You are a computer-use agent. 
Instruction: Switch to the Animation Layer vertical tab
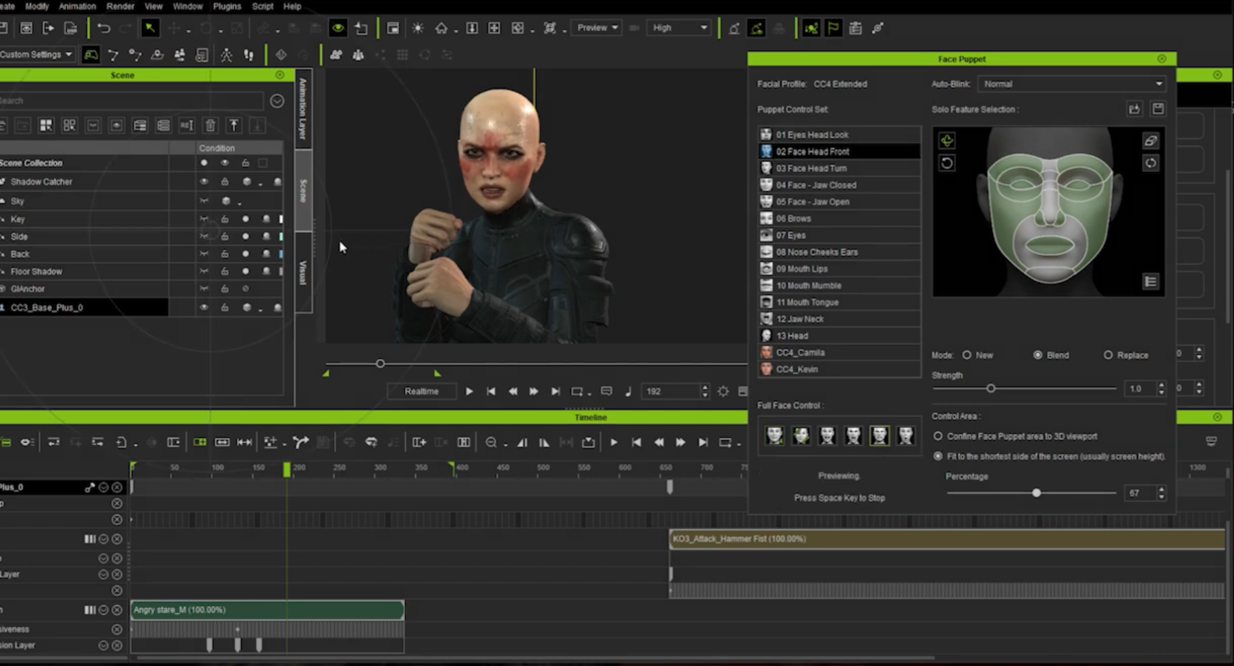pos(303,109)
